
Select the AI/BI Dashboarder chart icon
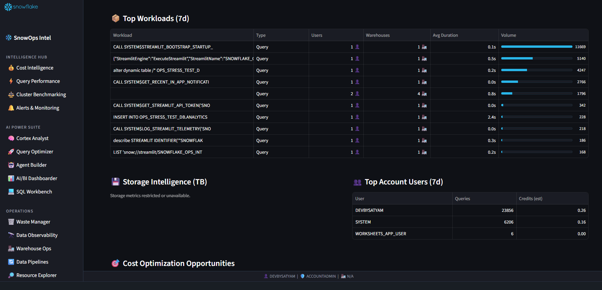(11, 178)
